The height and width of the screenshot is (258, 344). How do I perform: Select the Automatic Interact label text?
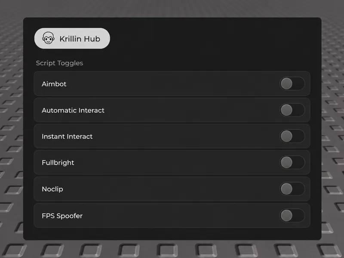point(73,111)
